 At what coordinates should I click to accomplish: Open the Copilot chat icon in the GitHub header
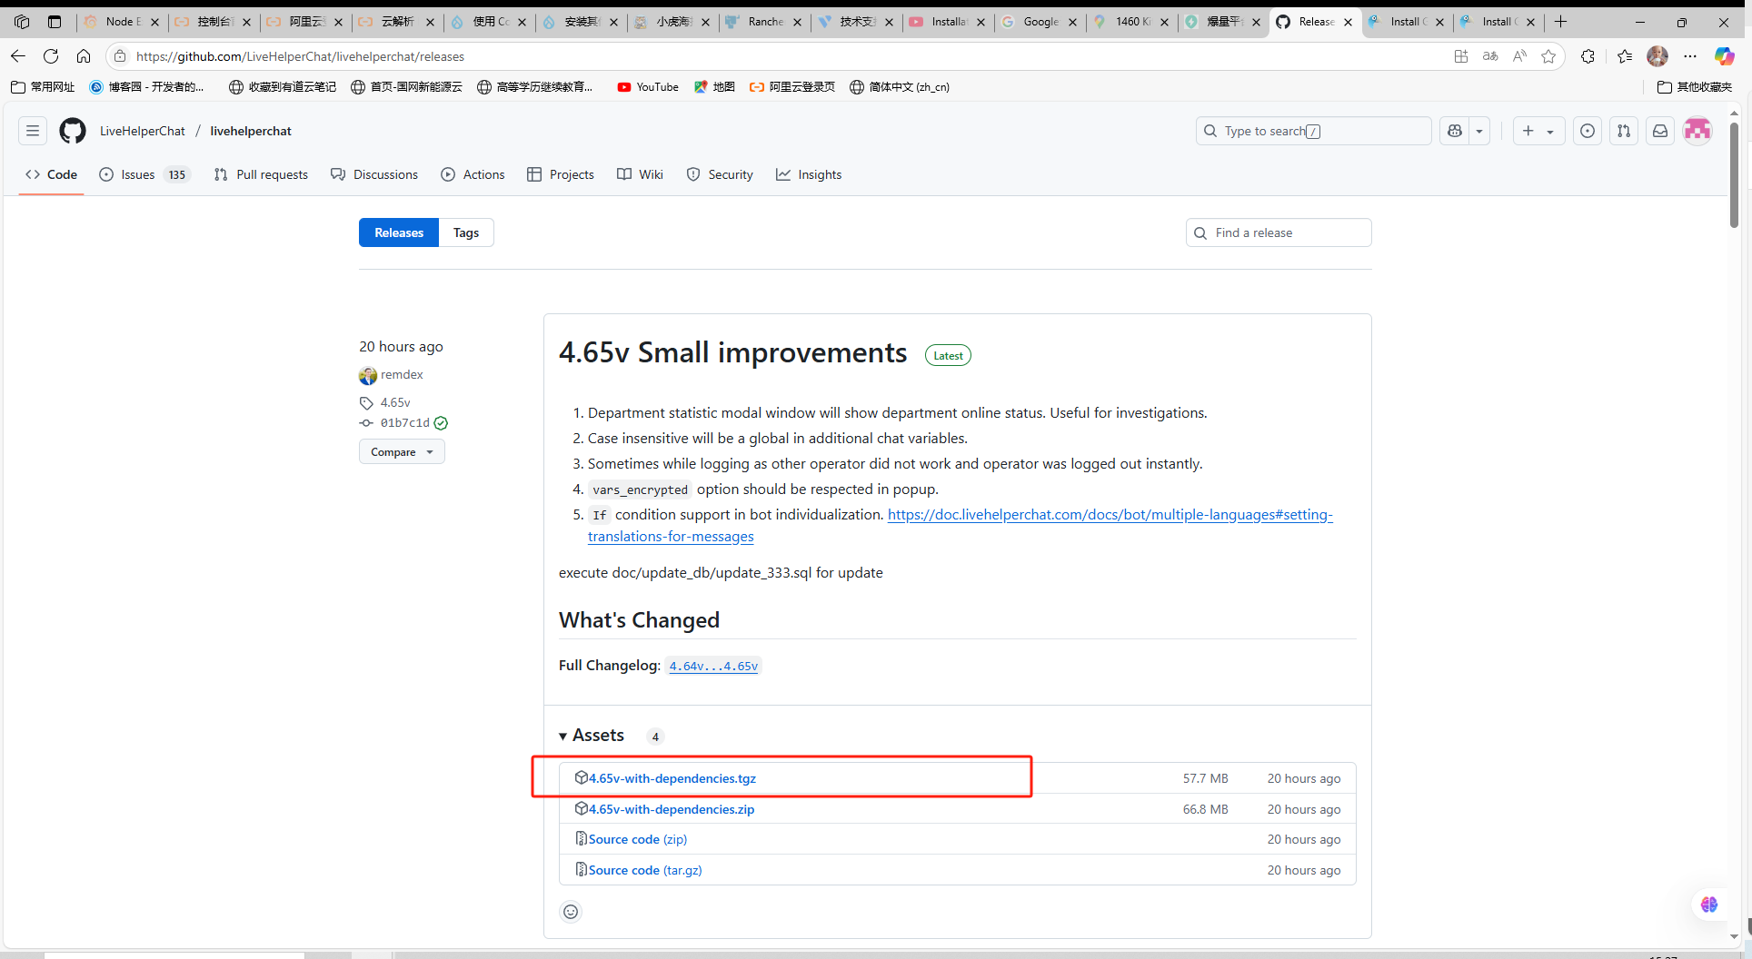coord(1455,131)
